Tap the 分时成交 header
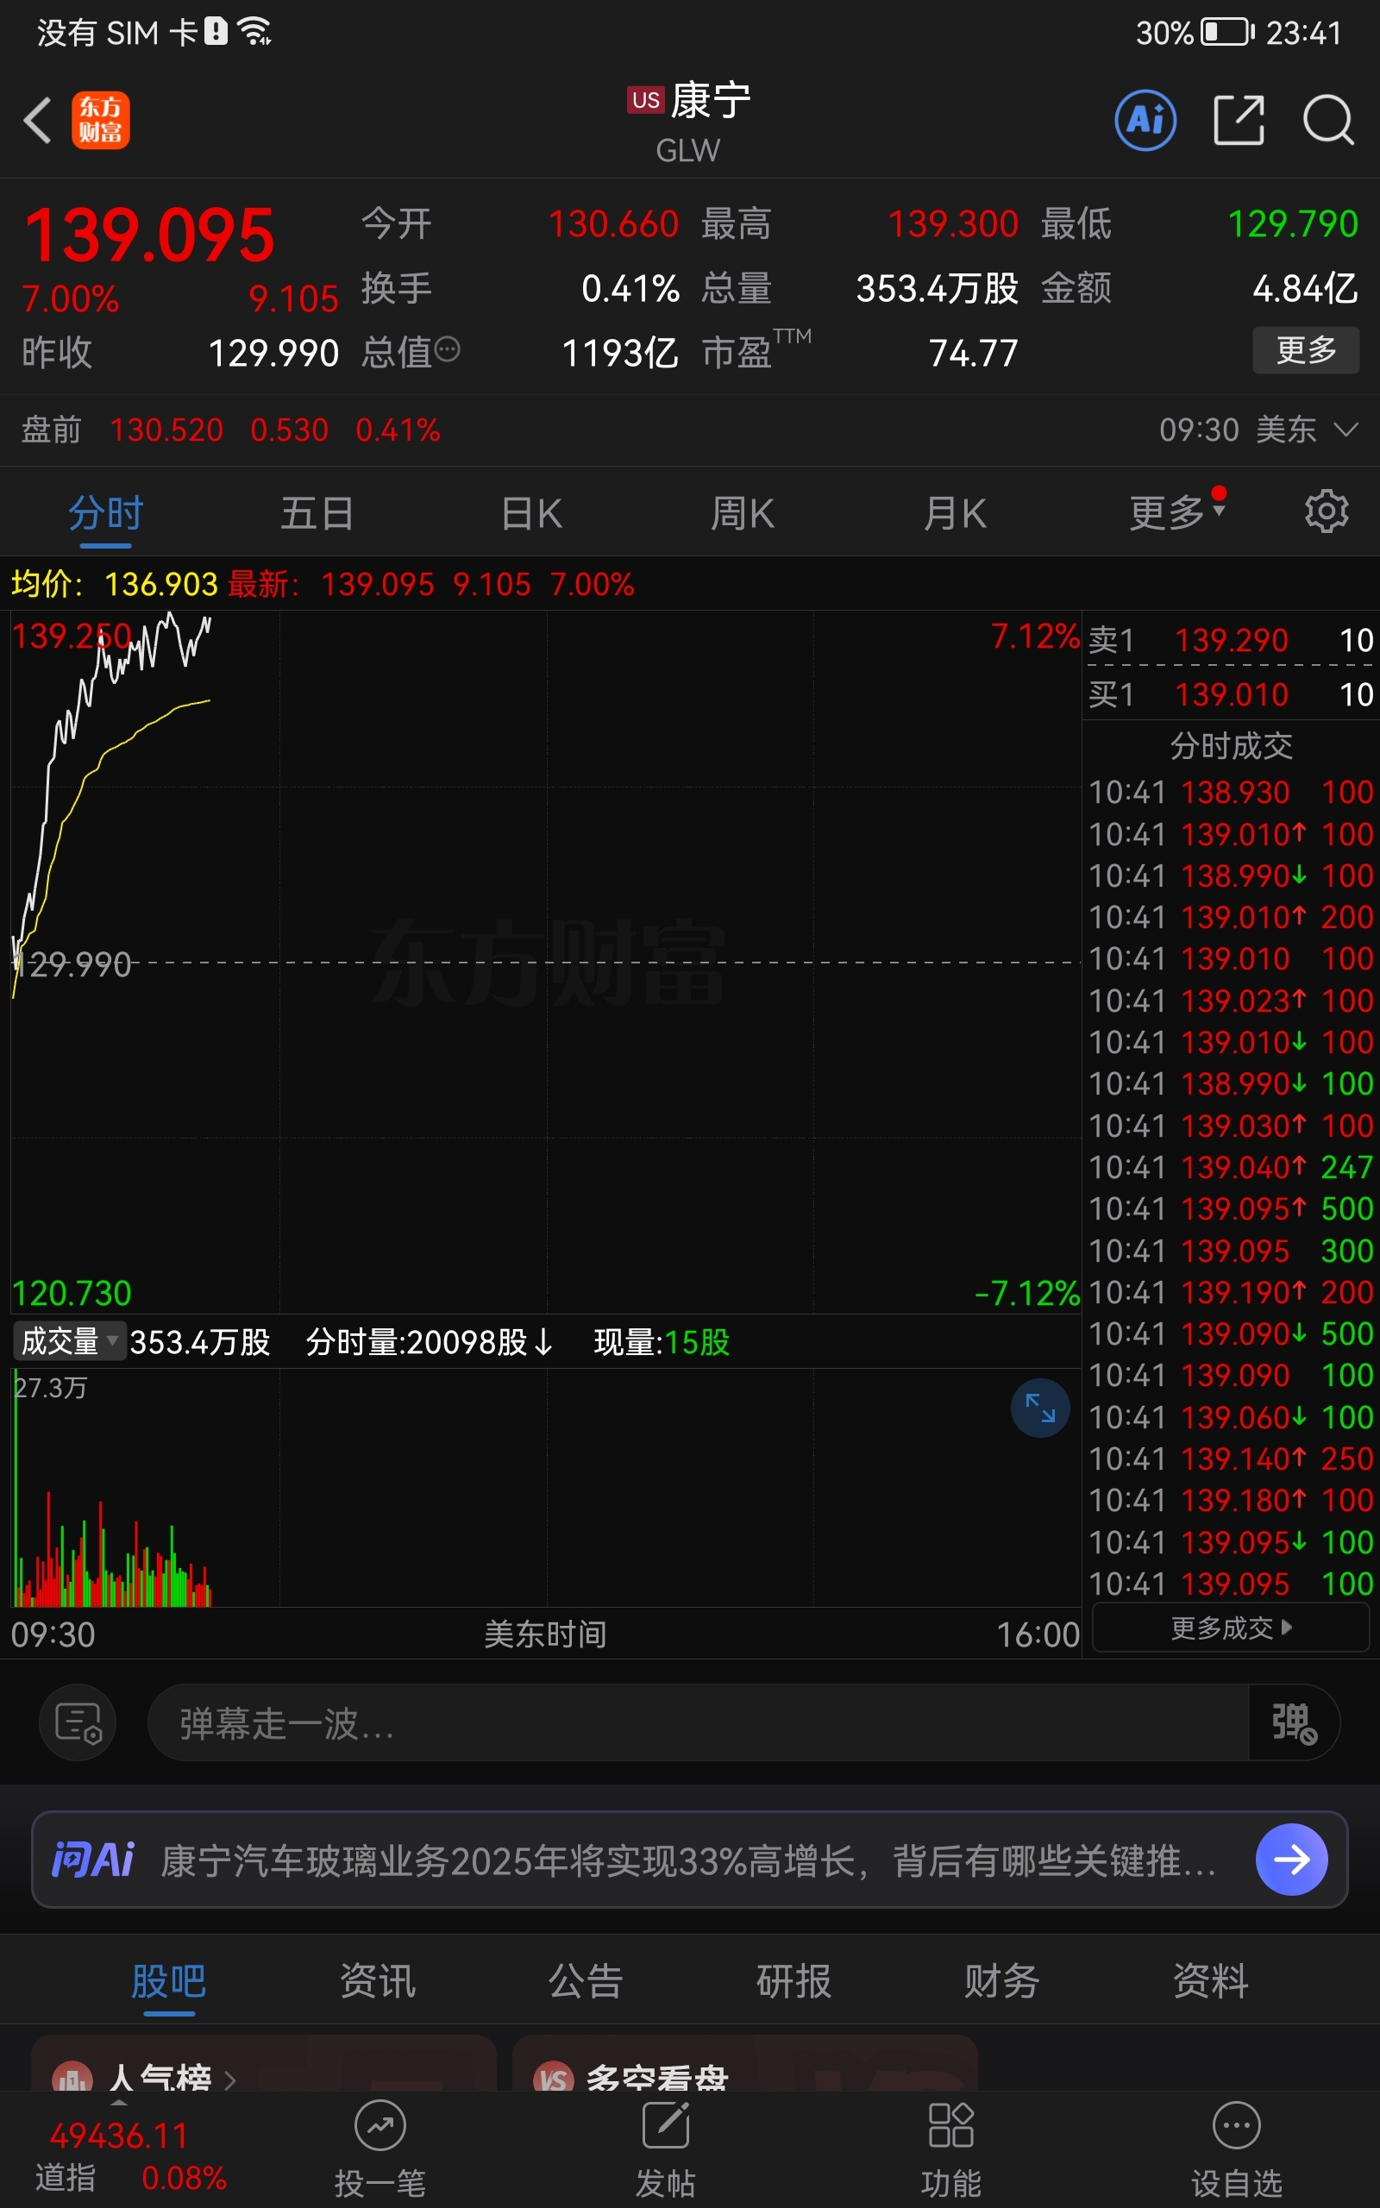This screenshot has height=2208, width=1380. click(x=1232, y=745)
